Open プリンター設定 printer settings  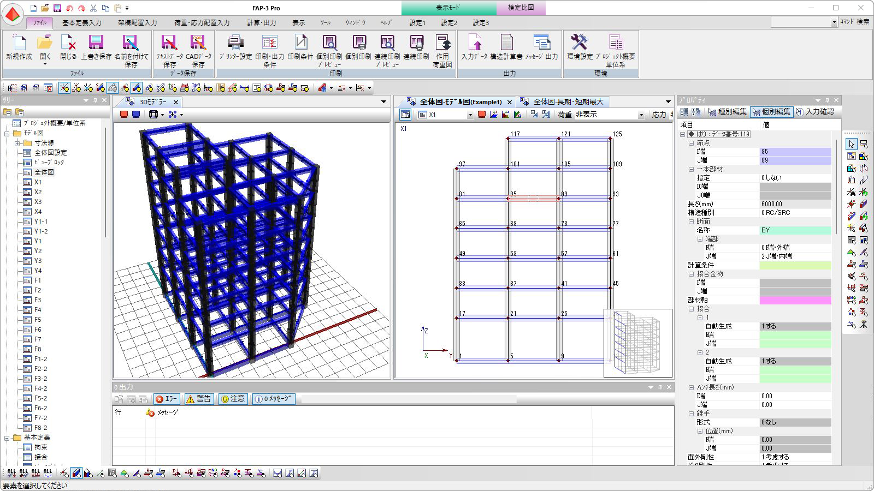coord(235,47)
